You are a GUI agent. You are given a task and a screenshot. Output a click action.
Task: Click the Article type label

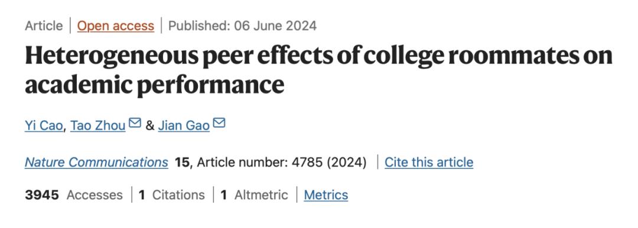tap(44, 26)
